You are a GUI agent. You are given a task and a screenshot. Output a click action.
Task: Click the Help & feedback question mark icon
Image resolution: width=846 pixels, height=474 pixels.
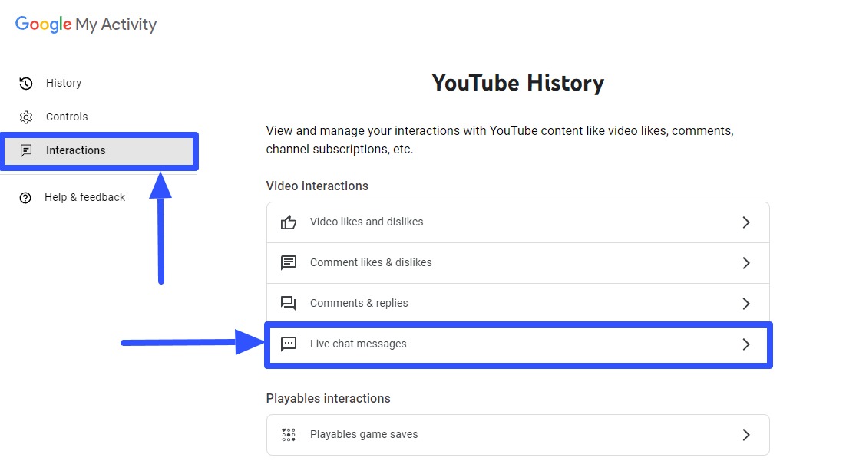(x=25, y=197)
